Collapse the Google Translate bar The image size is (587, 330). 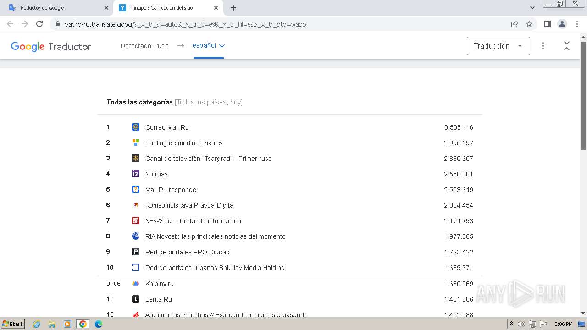(567, 46)
